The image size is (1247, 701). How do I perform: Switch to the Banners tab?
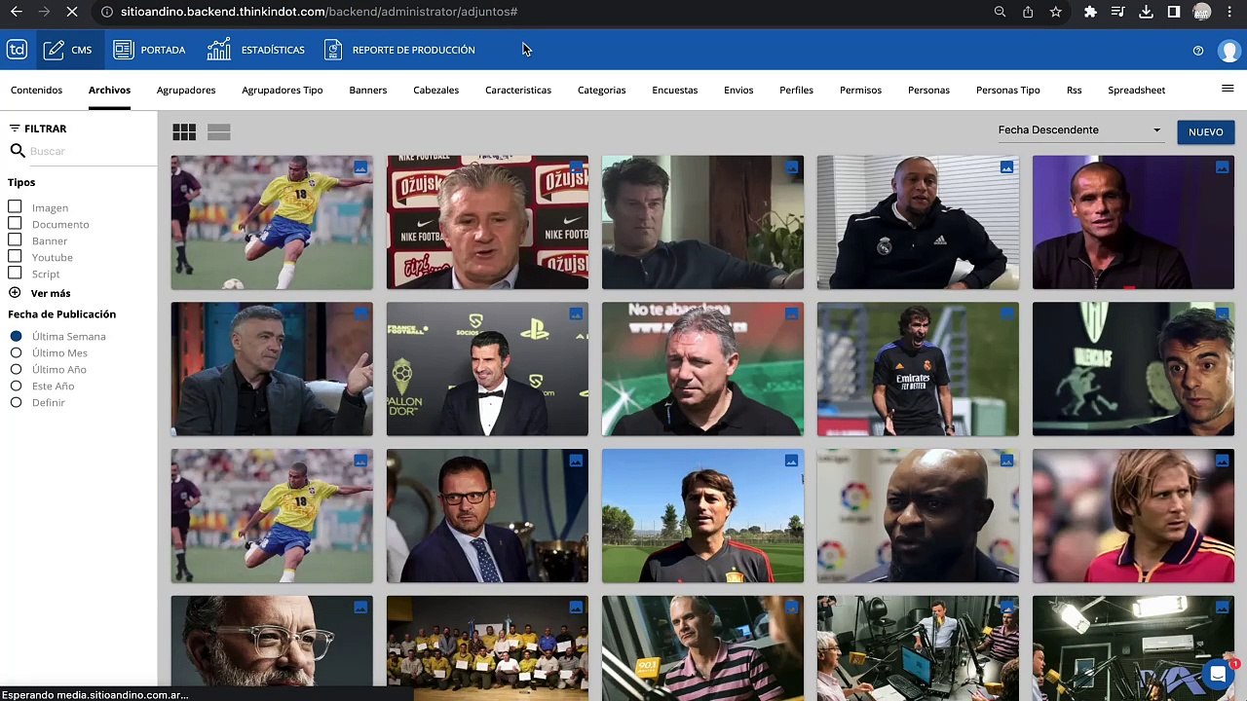pos(368,90)
